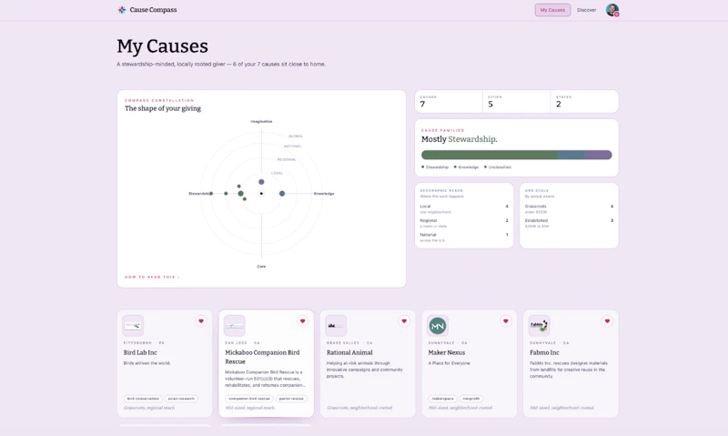Toggle the heart on the Fabmo Inc card

(x=607, y=320)
